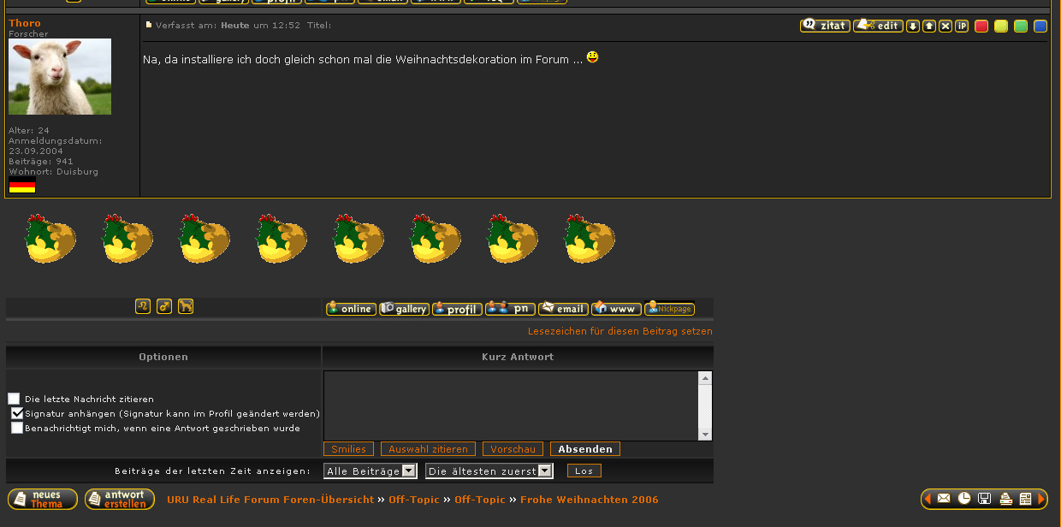Select the red color square on post
Viewport: 1061px width, 527px height.
(x=981, y=26)
